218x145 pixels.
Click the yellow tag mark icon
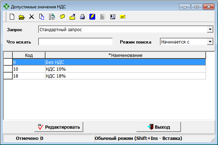(62, 17)
